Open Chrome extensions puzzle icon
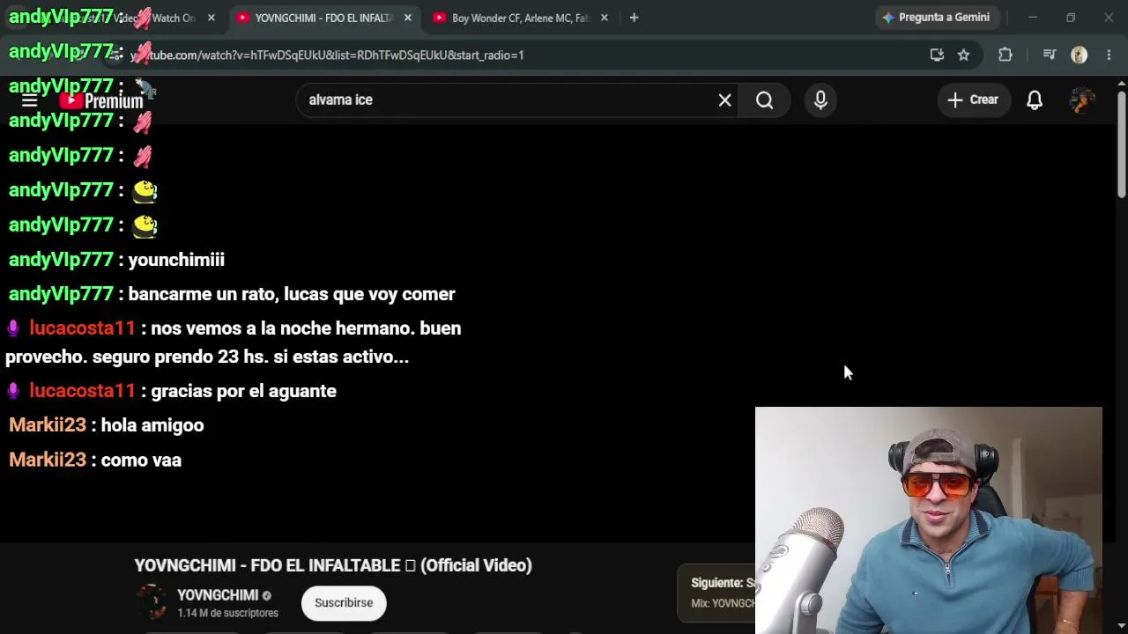This screenshot has width=1128, height=634. pyautogui.click(x=1006, y=55)
